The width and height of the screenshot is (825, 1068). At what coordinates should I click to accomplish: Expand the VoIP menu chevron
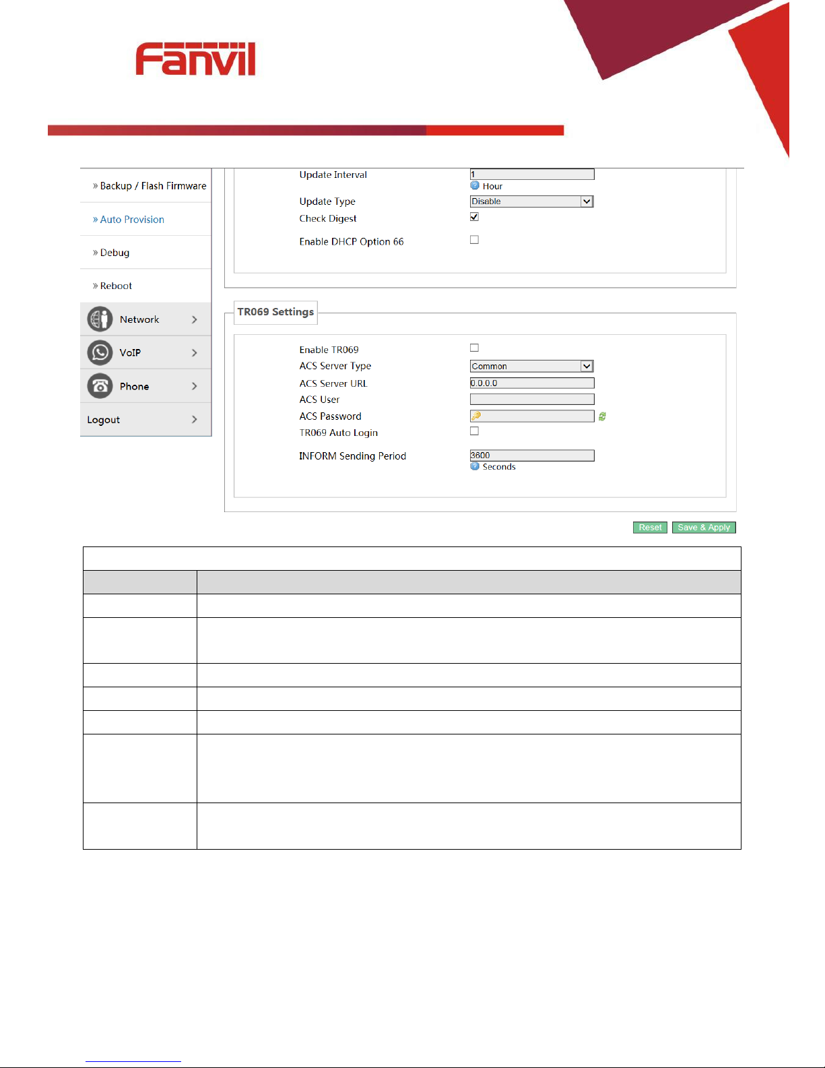[x=195, y=352]
